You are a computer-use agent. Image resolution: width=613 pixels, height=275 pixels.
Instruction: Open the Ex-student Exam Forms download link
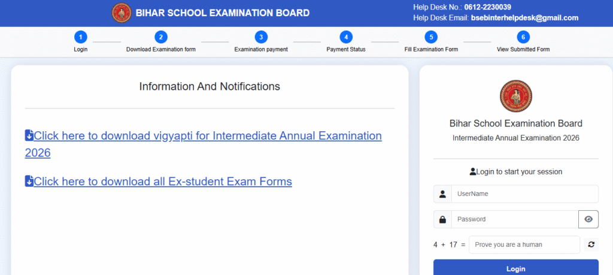pos(163,181)
